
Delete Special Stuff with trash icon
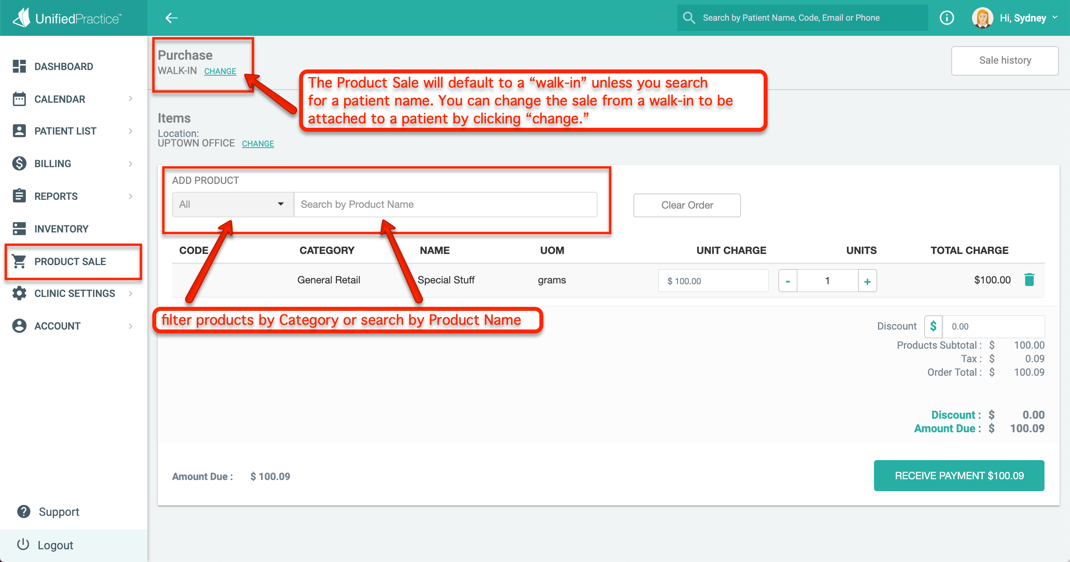[x=1029, y=280]
